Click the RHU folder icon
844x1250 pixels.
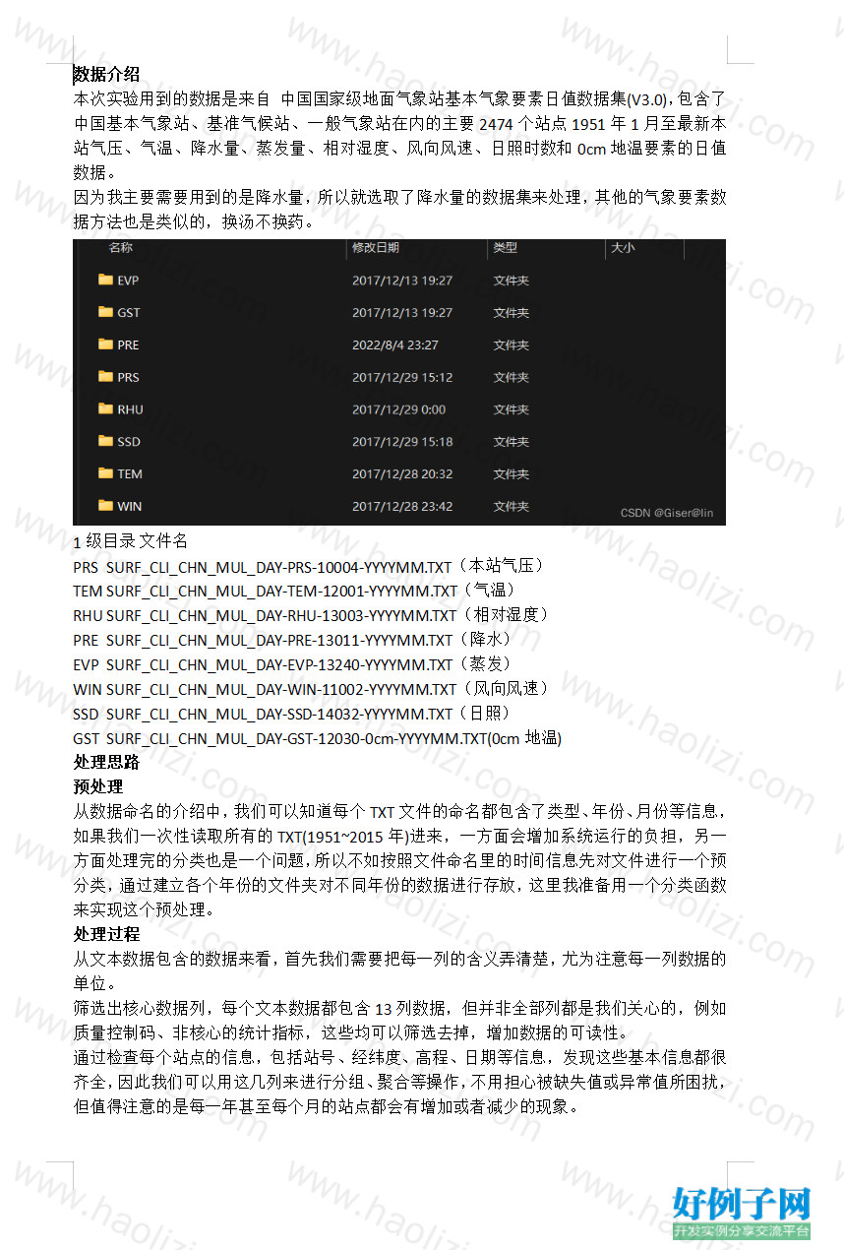(x=105, y=408)
